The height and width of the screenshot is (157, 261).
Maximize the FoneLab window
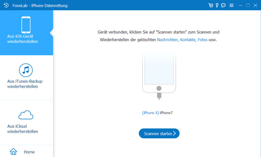point(248,5)
